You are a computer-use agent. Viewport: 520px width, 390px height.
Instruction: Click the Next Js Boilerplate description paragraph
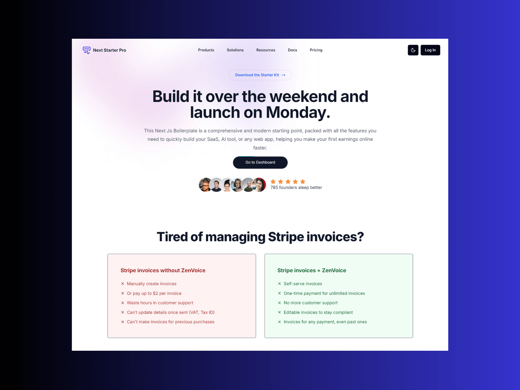260,139
